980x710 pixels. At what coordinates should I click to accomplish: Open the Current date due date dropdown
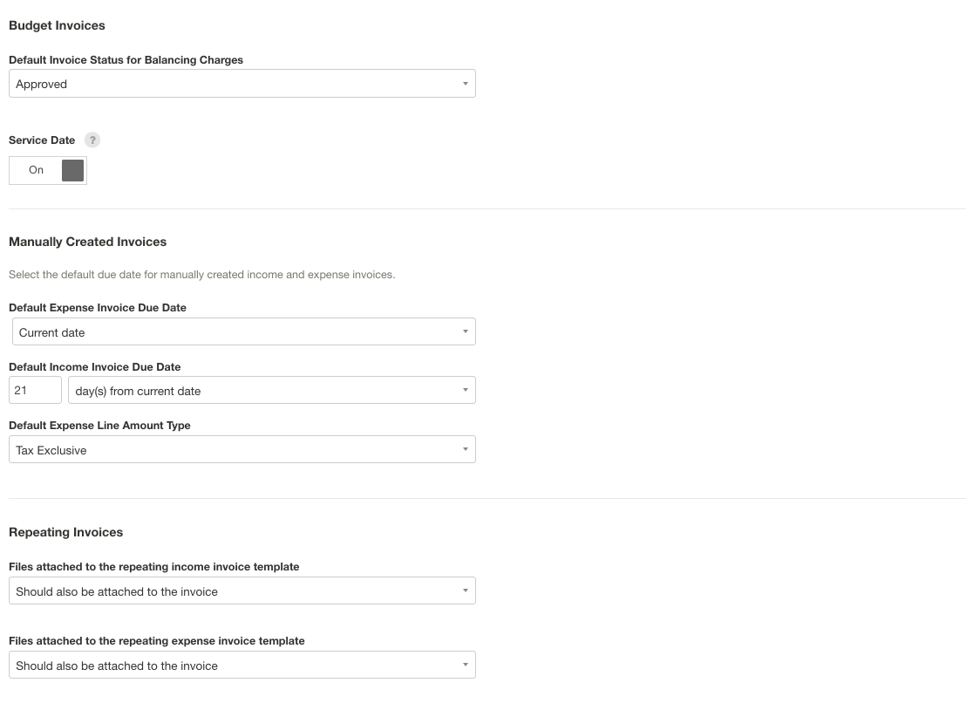coord(242,331)
